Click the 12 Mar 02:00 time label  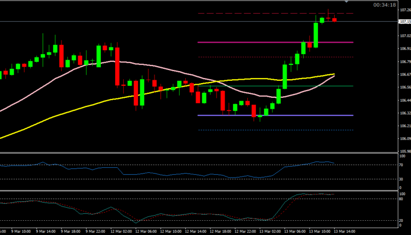[x=121, y=231]
